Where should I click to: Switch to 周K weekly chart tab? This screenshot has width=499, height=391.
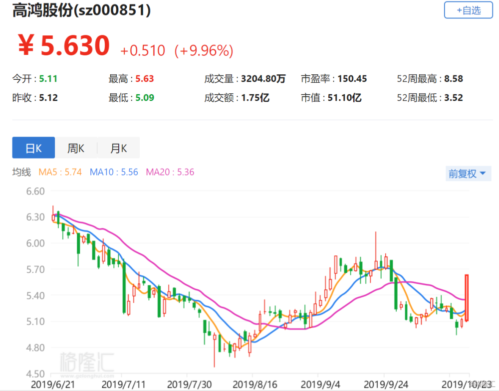tap(76, 148)
